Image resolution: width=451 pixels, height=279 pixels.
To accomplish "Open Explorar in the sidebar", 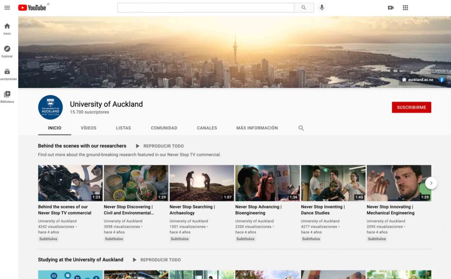I will point(7,52).
